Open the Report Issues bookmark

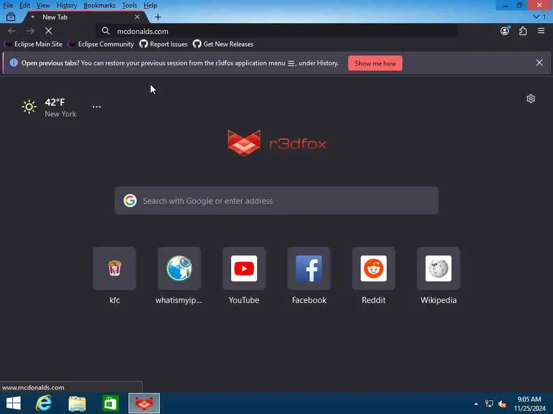pos(164,44)
